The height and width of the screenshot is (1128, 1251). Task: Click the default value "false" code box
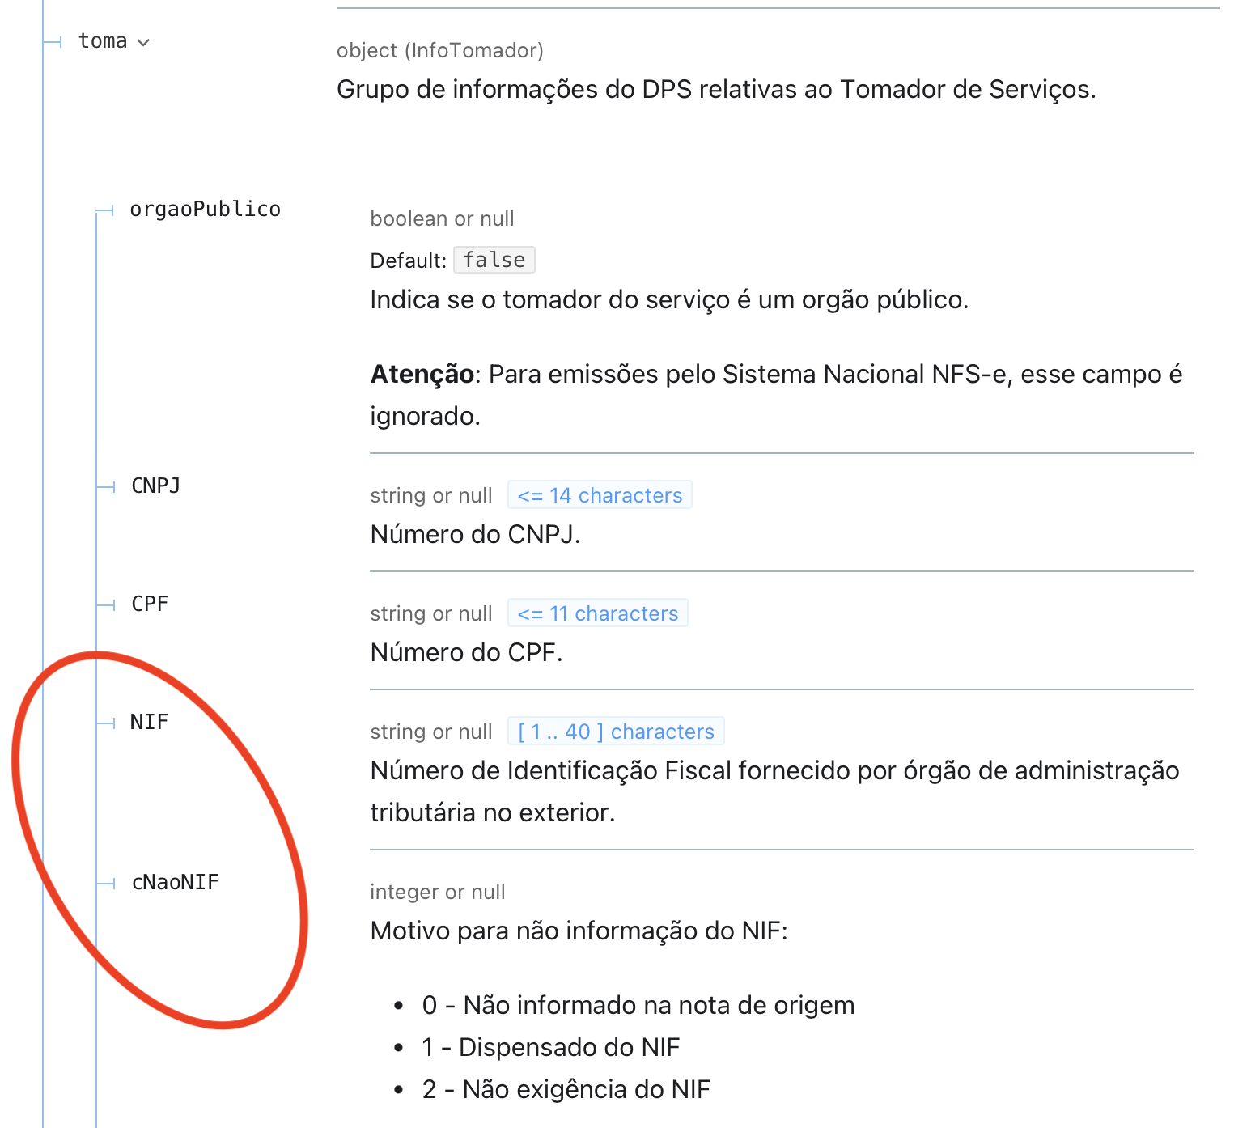(494, 260)
